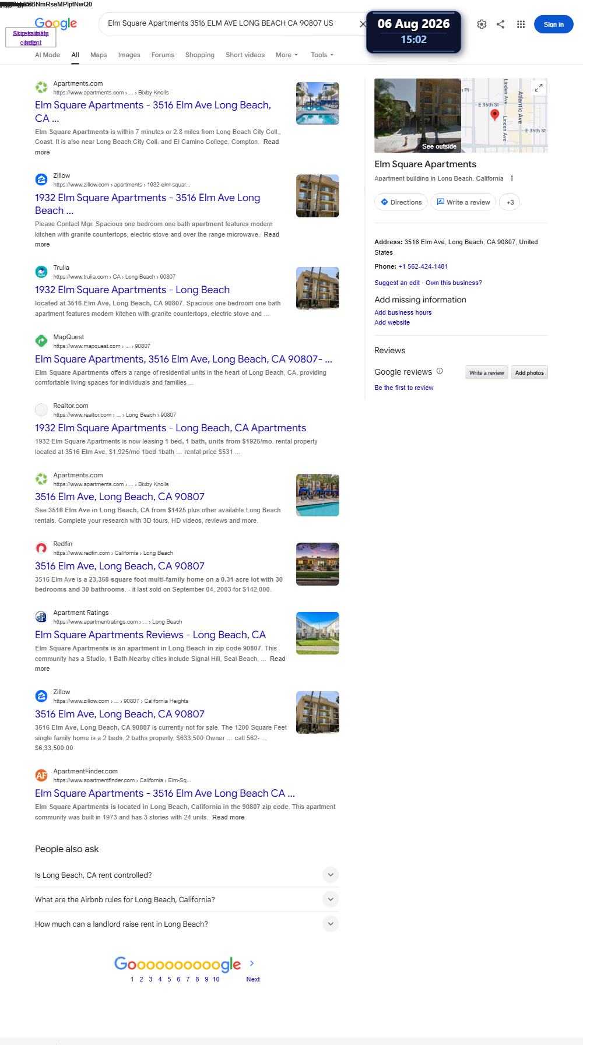Expand 'Is Long Beach, CA rent controlled?'
Screen dimensions: 590x1045
click(330, 875)
